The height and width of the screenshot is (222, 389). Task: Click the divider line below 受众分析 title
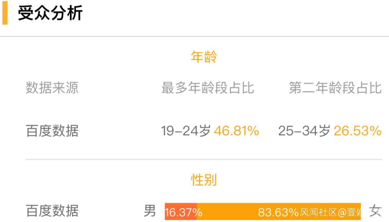coord(194,36)
